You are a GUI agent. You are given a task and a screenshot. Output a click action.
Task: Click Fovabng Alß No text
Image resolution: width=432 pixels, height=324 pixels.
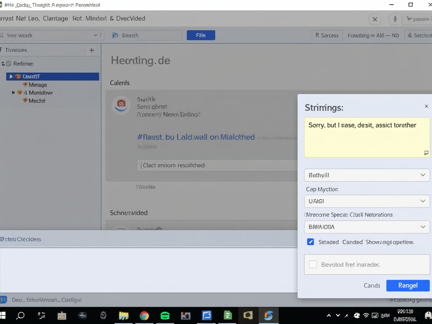pos(373,35)
